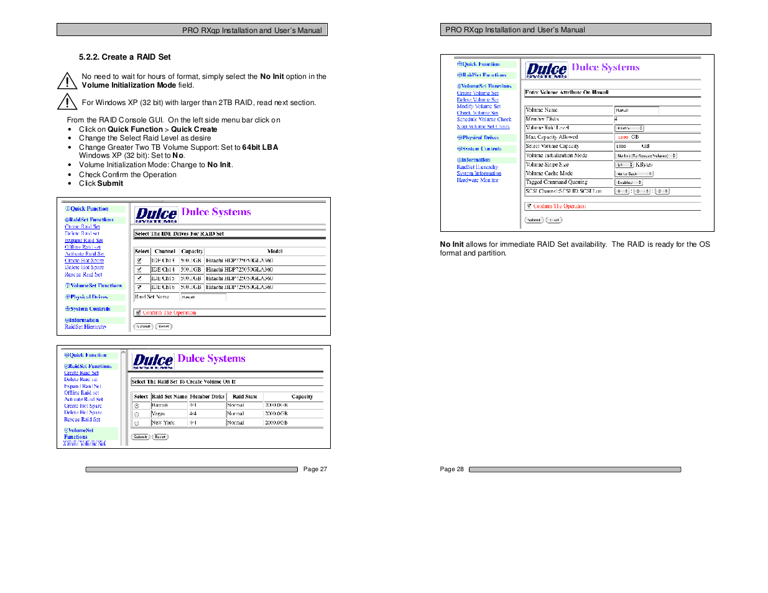Click Reset on the IDE drives screen
Viewport: 768px width, 593px height.
pyautogui.click(x=164, y=326)
